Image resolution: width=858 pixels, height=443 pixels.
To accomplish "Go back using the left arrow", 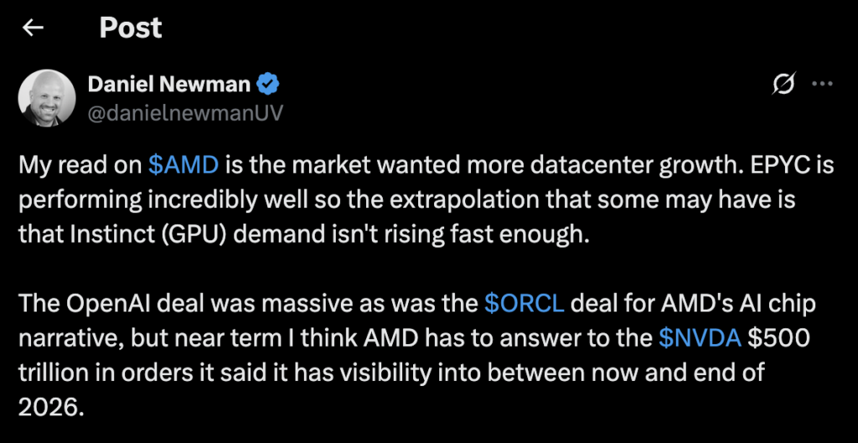I will [x=33, y=28].
